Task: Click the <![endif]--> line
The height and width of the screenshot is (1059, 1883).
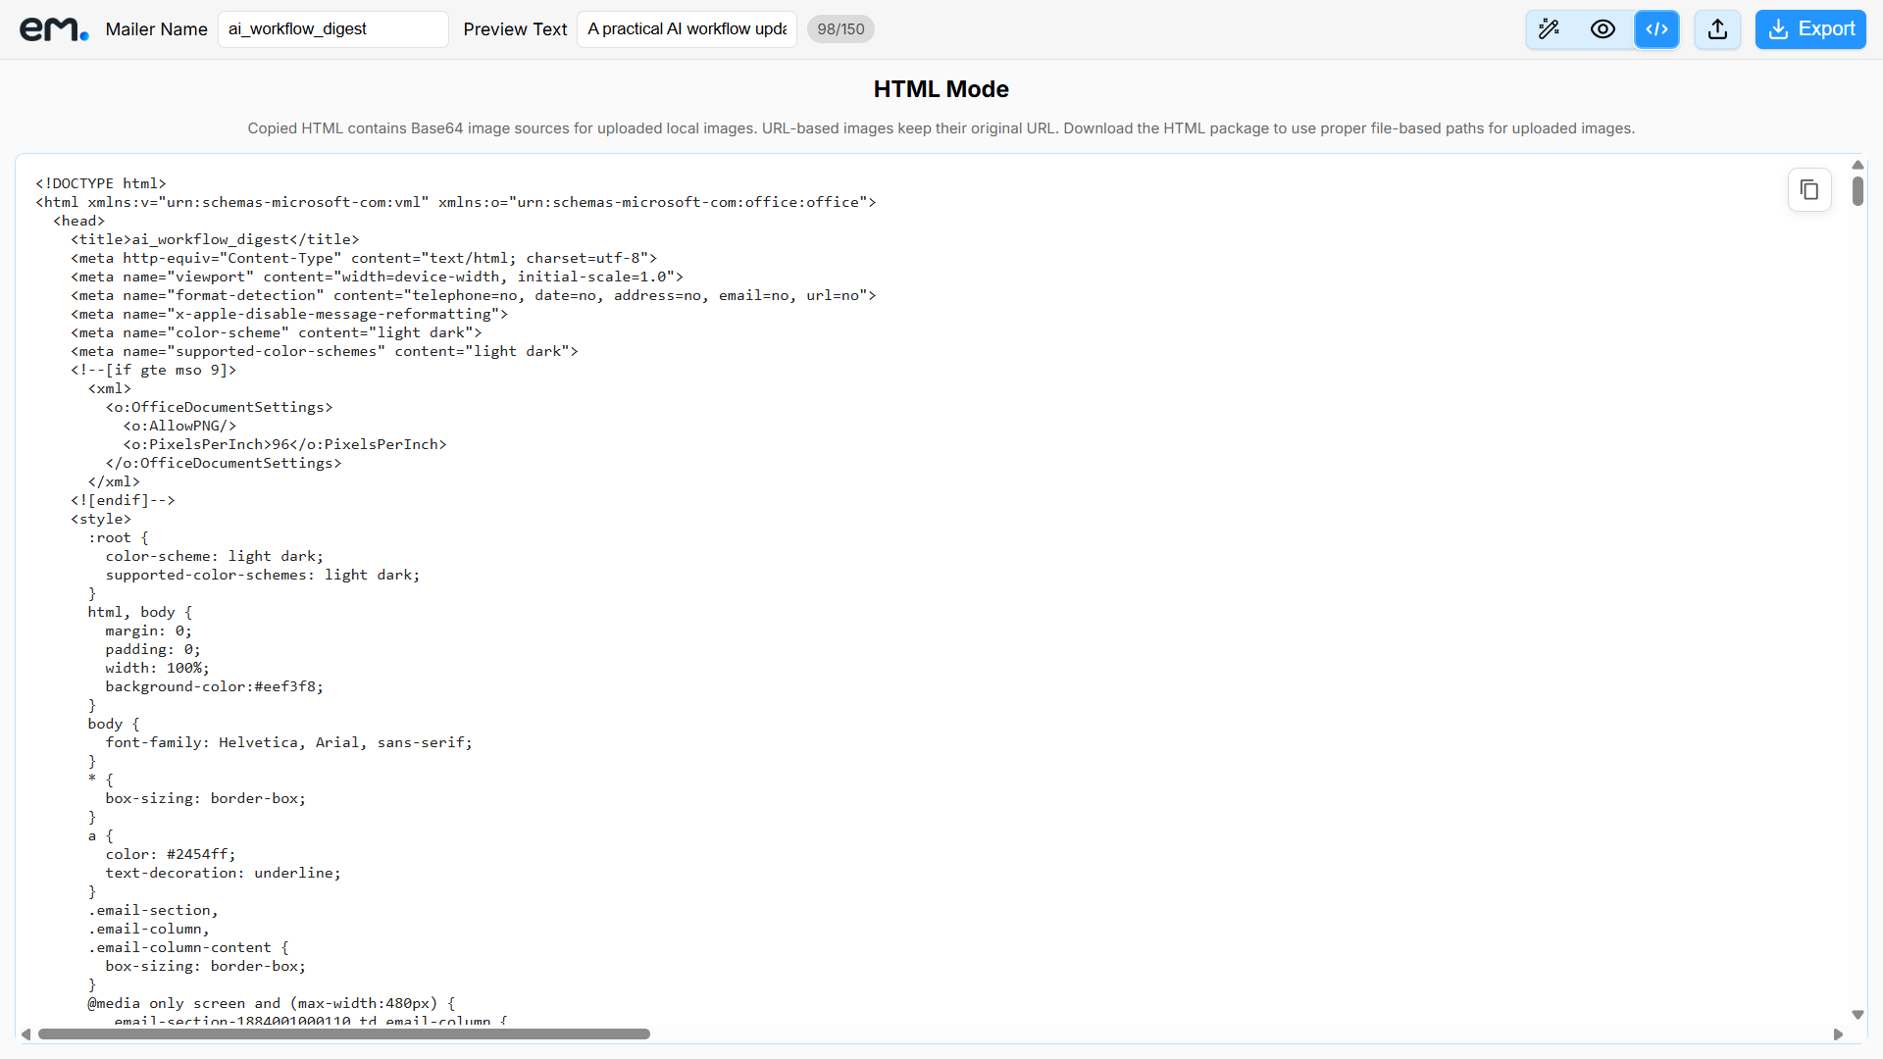Action: [x=123, y=500]
